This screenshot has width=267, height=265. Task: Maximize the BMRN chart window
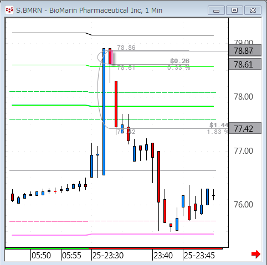tap(234, 10)
